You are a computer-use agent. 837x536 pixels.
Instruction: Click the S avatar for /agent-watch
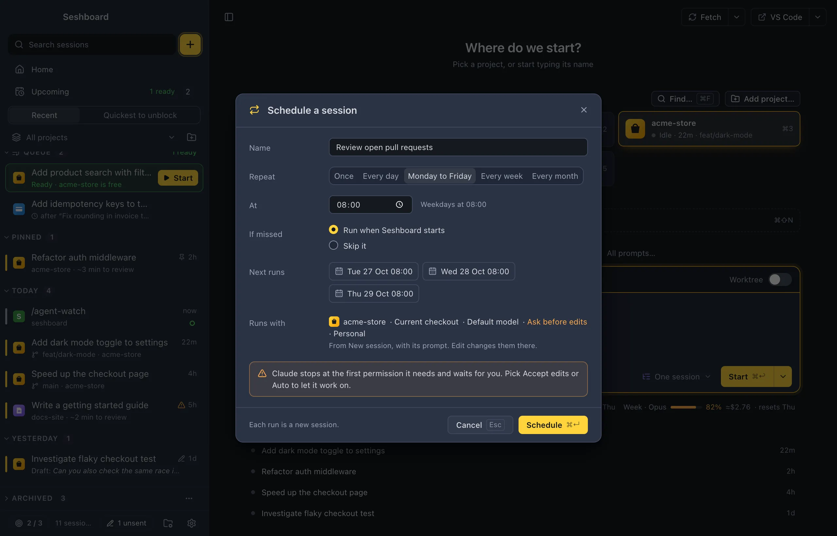(19, 316)
